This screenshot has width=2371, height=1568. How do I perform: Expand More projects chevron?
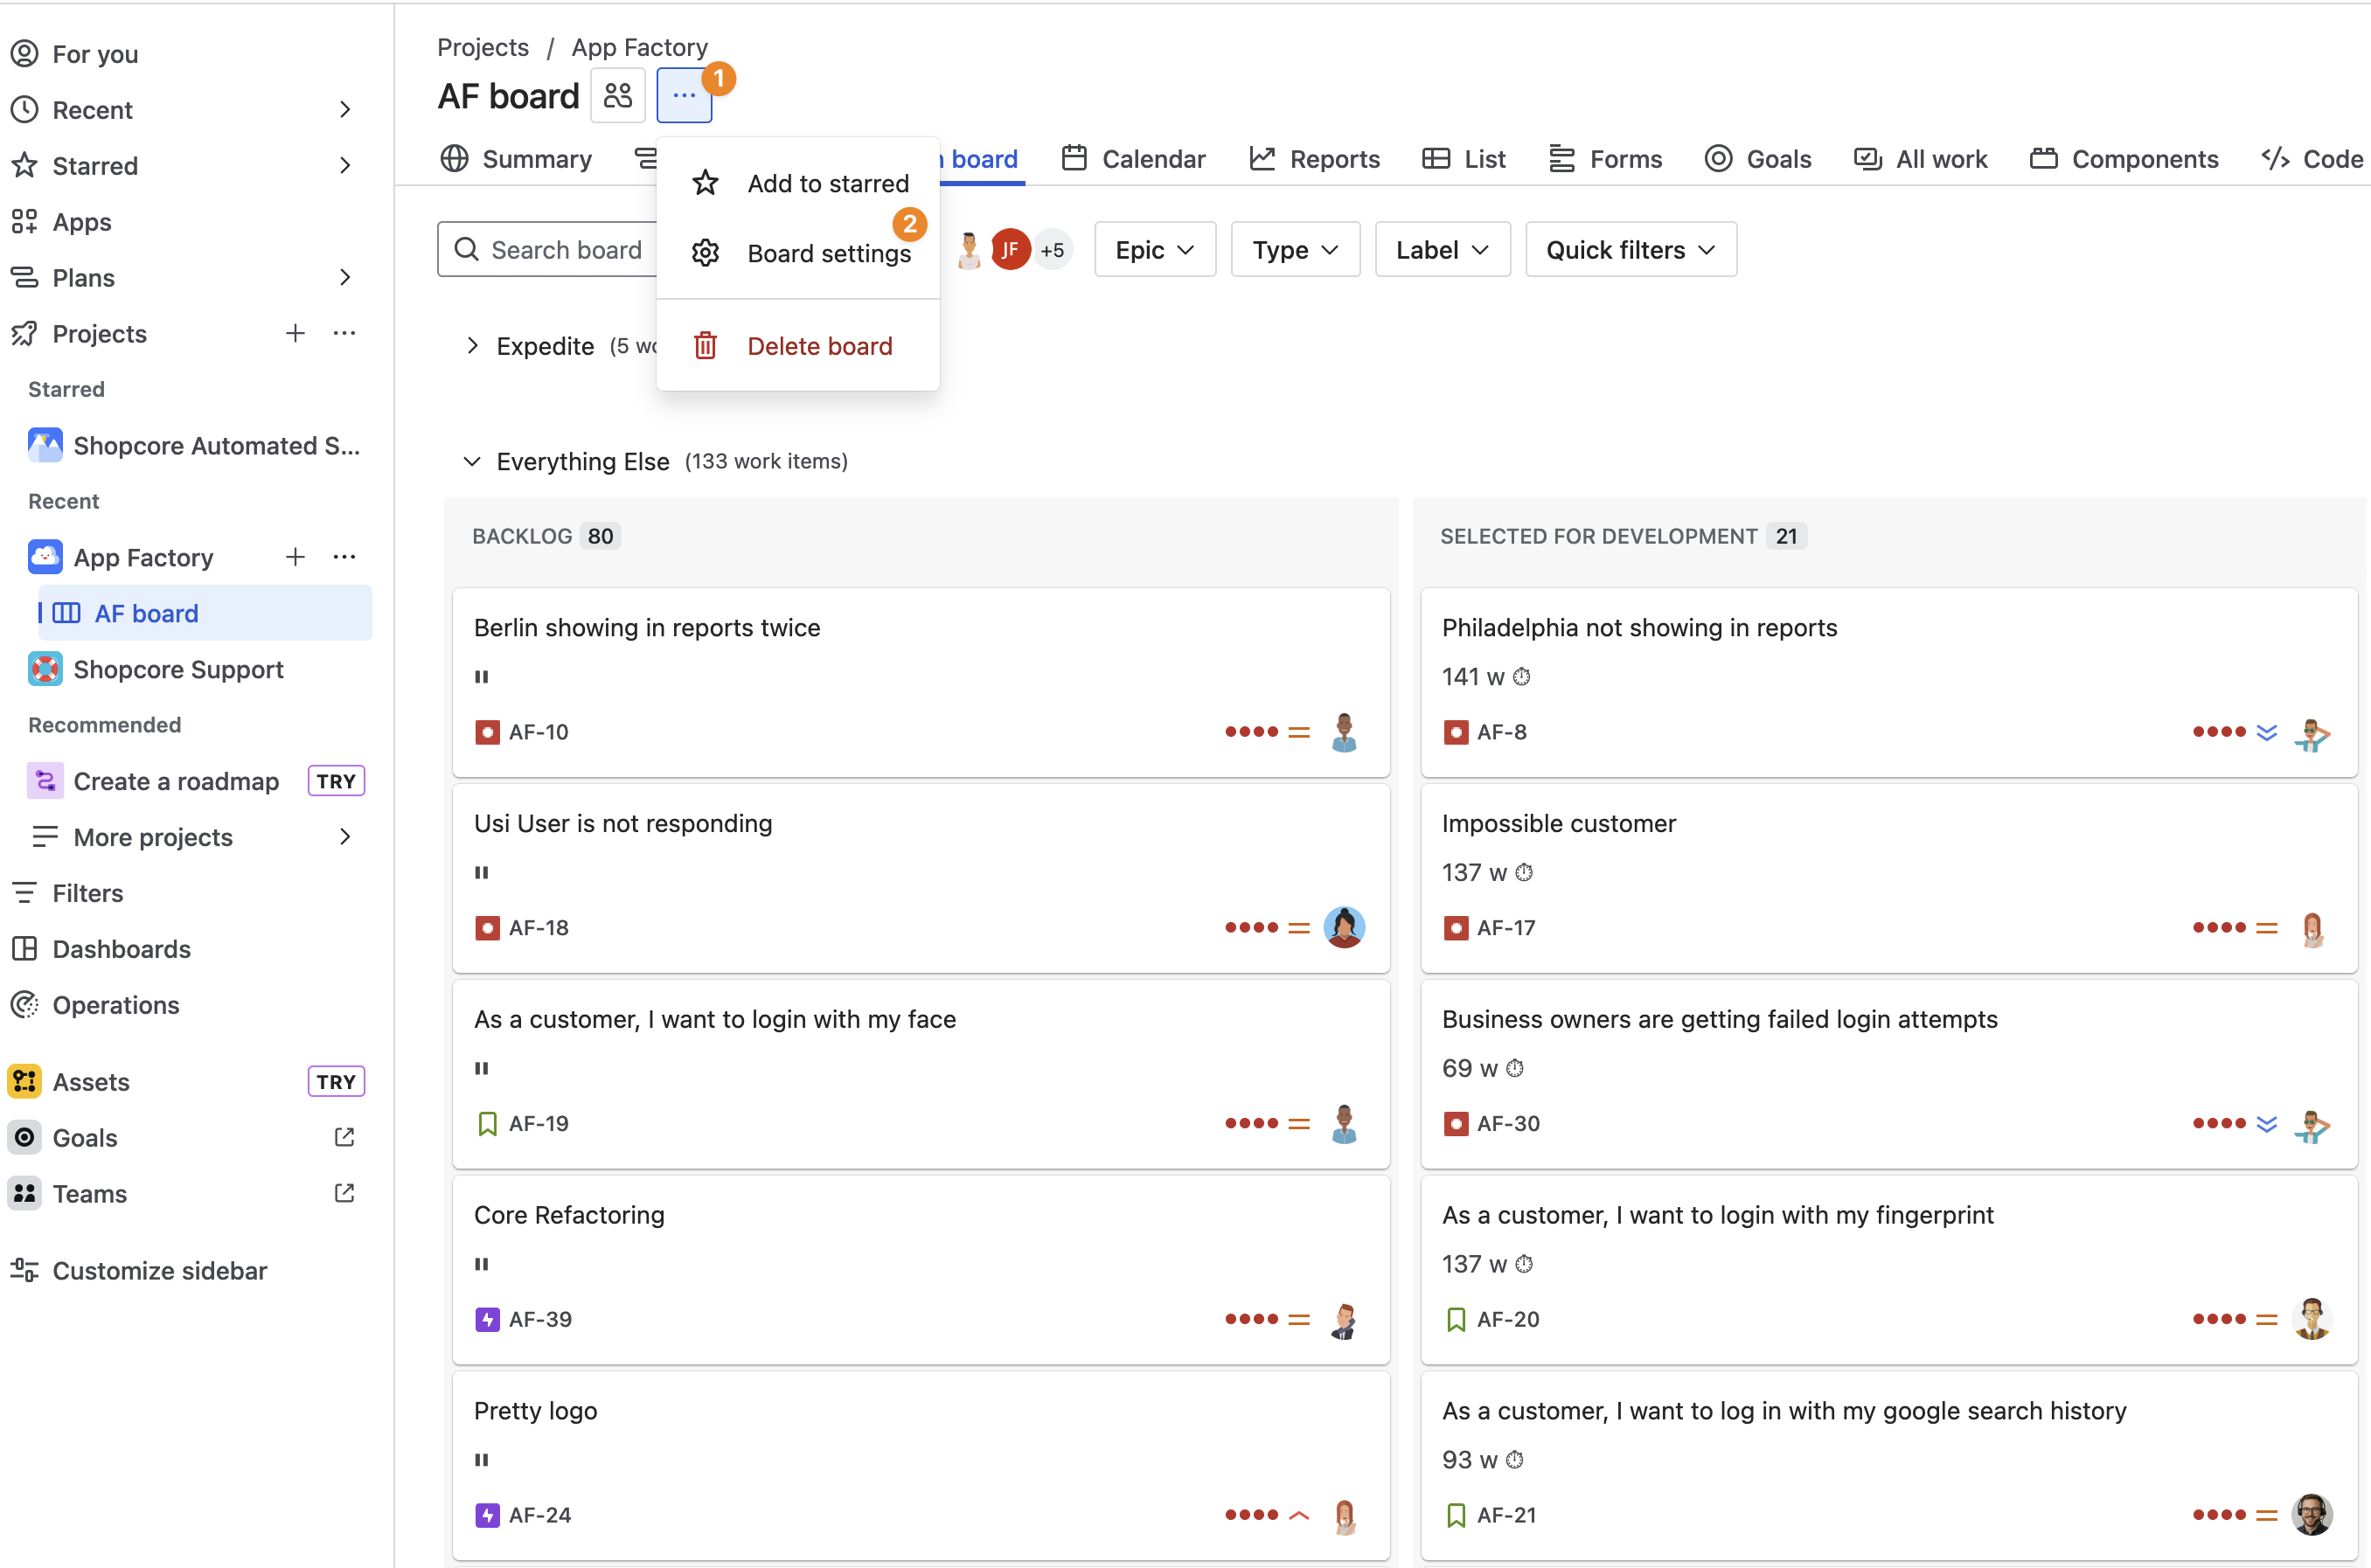345,837
